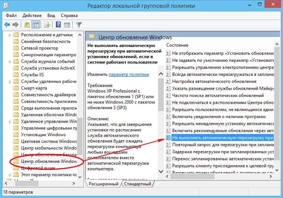
Task: Click folder icon of Сетевой проектор
Action: click(16, 48)
